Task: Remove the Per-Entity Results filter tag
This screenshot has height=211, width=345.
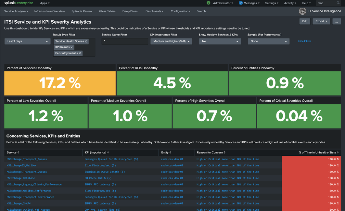Action: (80, 53)
